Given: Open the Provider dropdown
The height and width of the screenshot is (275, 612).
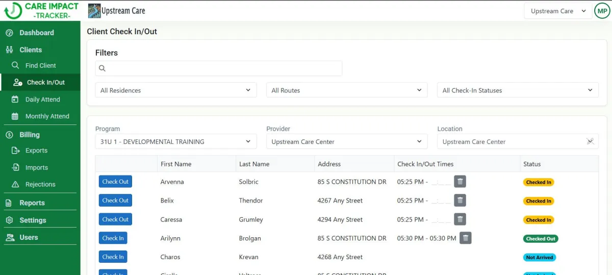Looking at the screenshot, I should [x=347, y=142].
